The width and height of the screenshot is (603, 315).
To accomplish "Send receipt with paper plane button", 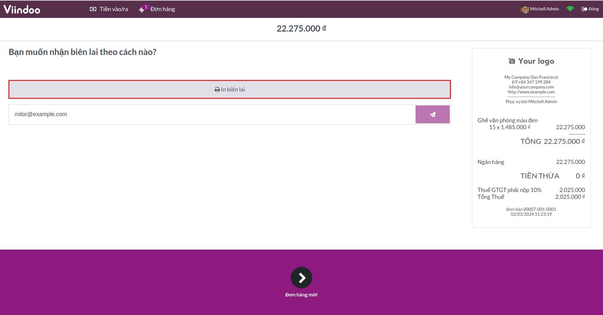I will (433, 114).
